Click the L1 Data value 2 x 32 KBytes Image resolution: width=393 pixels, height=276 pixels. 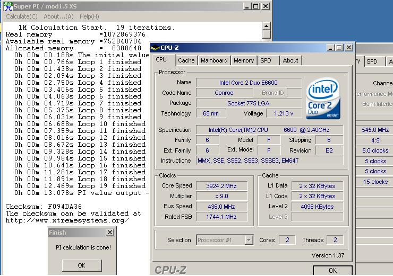click(317, 186)
